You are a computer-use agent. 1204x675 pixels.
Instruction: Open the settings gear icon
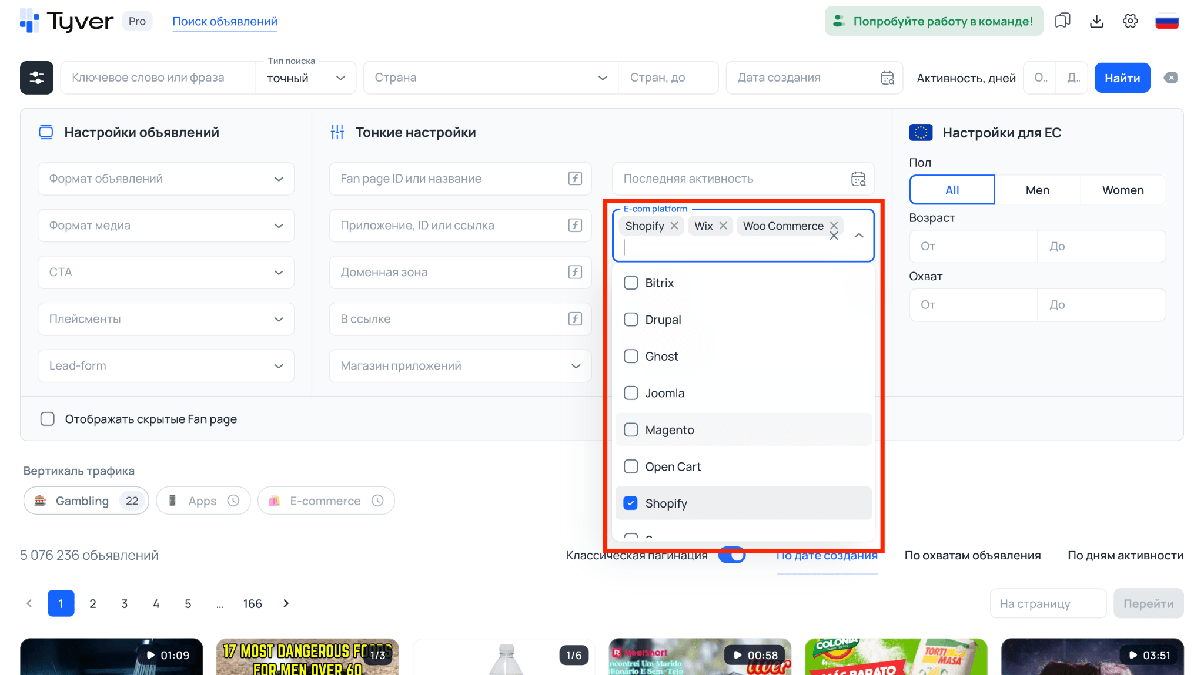1130,21
